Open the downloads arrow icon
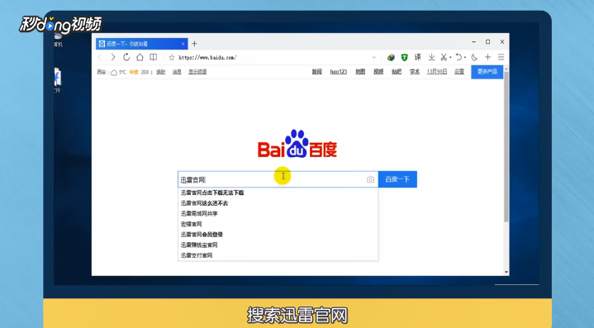 click(x=431, y=57)
